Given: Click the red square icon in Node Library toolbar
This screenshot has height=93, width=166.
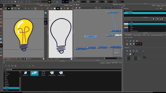Looking at the screenshot, I should point(20,66).
